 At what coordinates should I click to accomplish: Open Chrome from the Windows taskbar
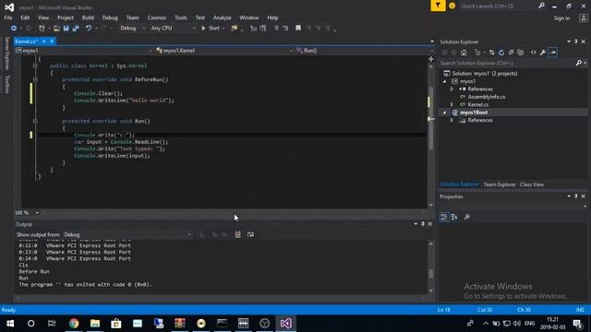point(74,324)
